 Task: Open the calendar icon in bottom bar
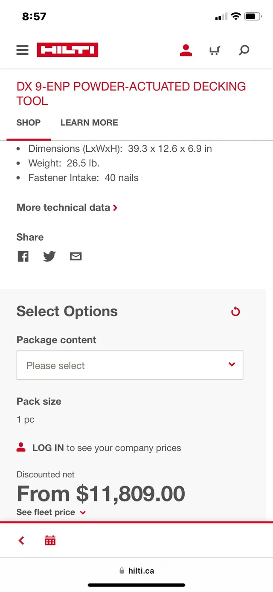click(x=50, y=541)
